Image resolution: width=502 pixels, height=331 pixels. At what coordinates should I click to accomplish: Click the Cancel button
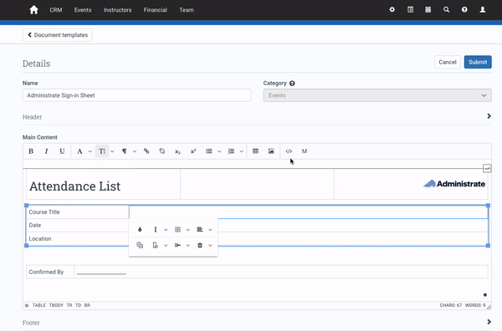pyautogui.click(x=448, y=62)
